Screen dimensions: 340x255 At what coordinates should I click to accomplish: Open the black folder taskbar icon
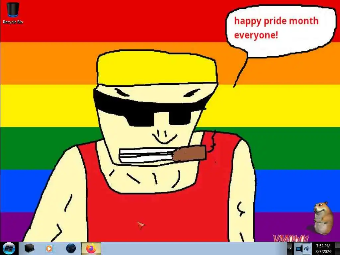click(29, 248)
